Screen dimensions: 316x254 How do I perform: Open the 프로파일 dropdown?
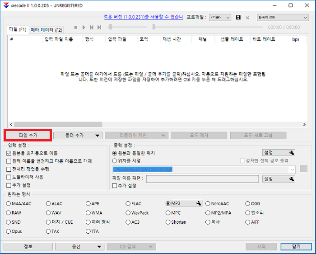click(x=220, y=18)
